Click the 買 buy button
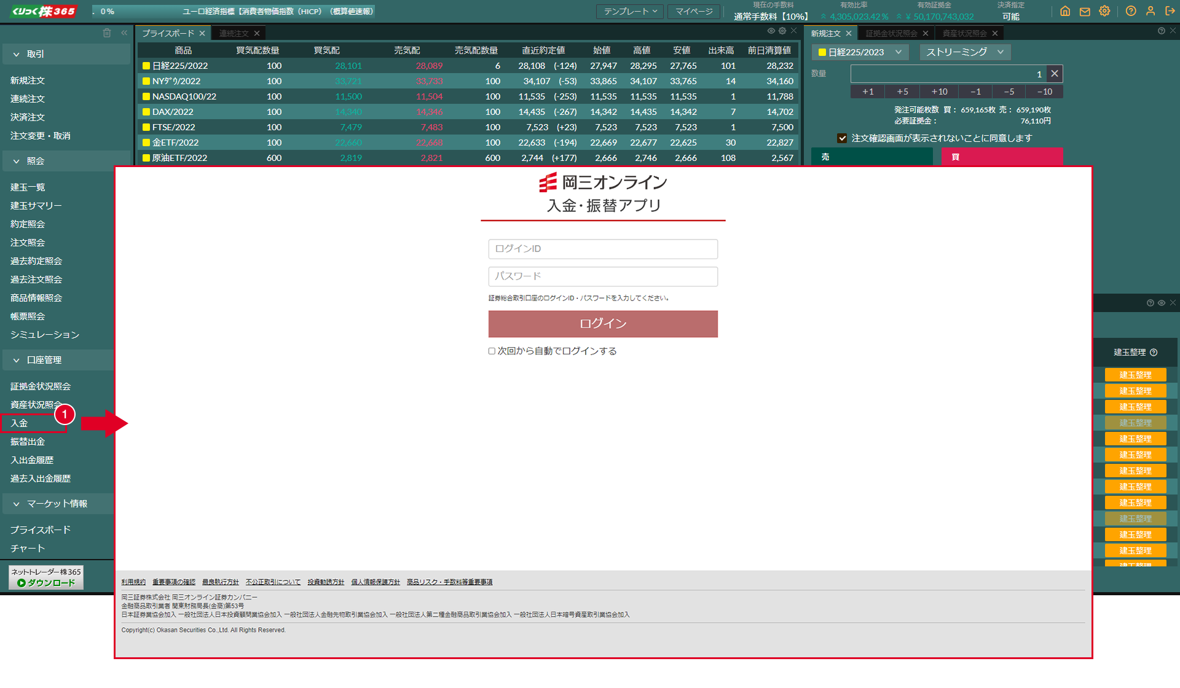This screenshot has height=688, width=1180. (1002, 157)
